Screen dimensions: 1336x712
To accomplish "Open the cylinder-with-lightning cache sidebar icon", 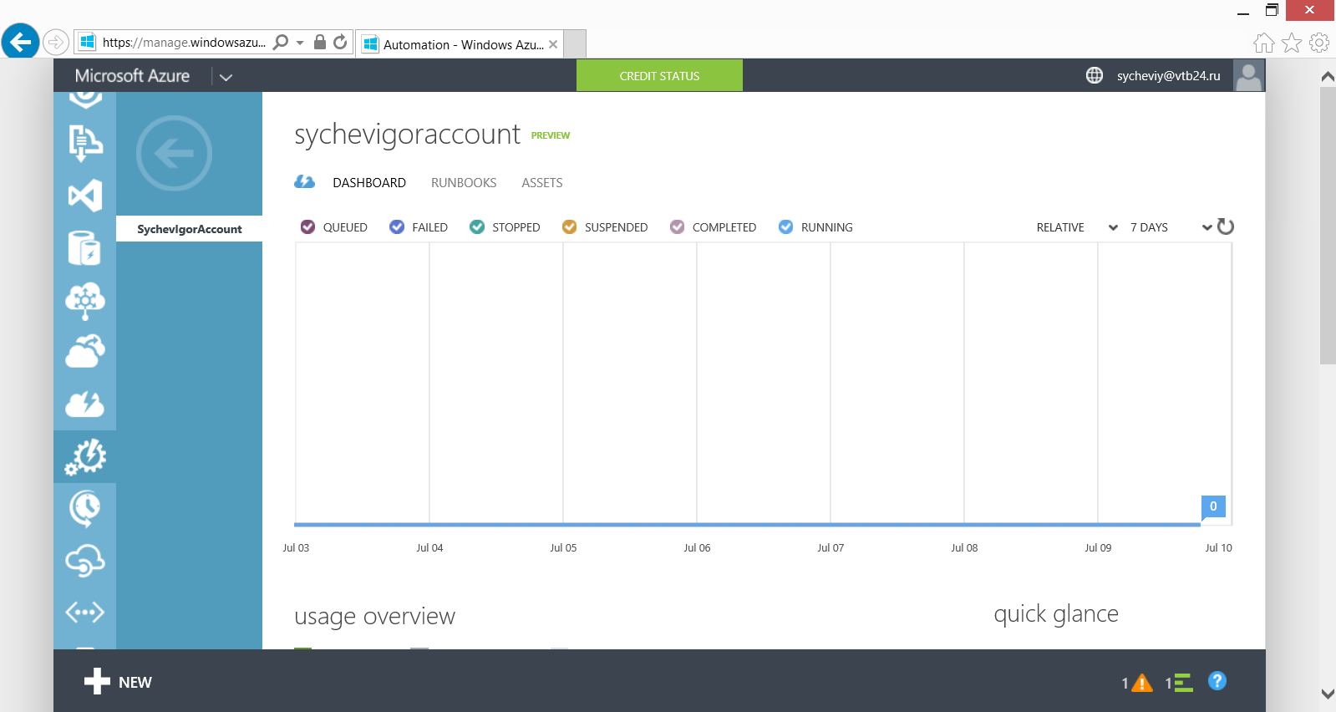I will [x=85, y=248].
